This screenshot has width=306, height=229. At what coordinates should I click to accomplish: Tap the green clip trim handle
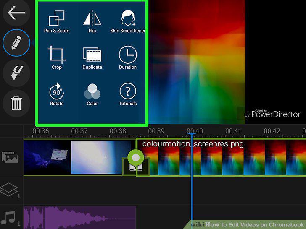click(136, 158)
